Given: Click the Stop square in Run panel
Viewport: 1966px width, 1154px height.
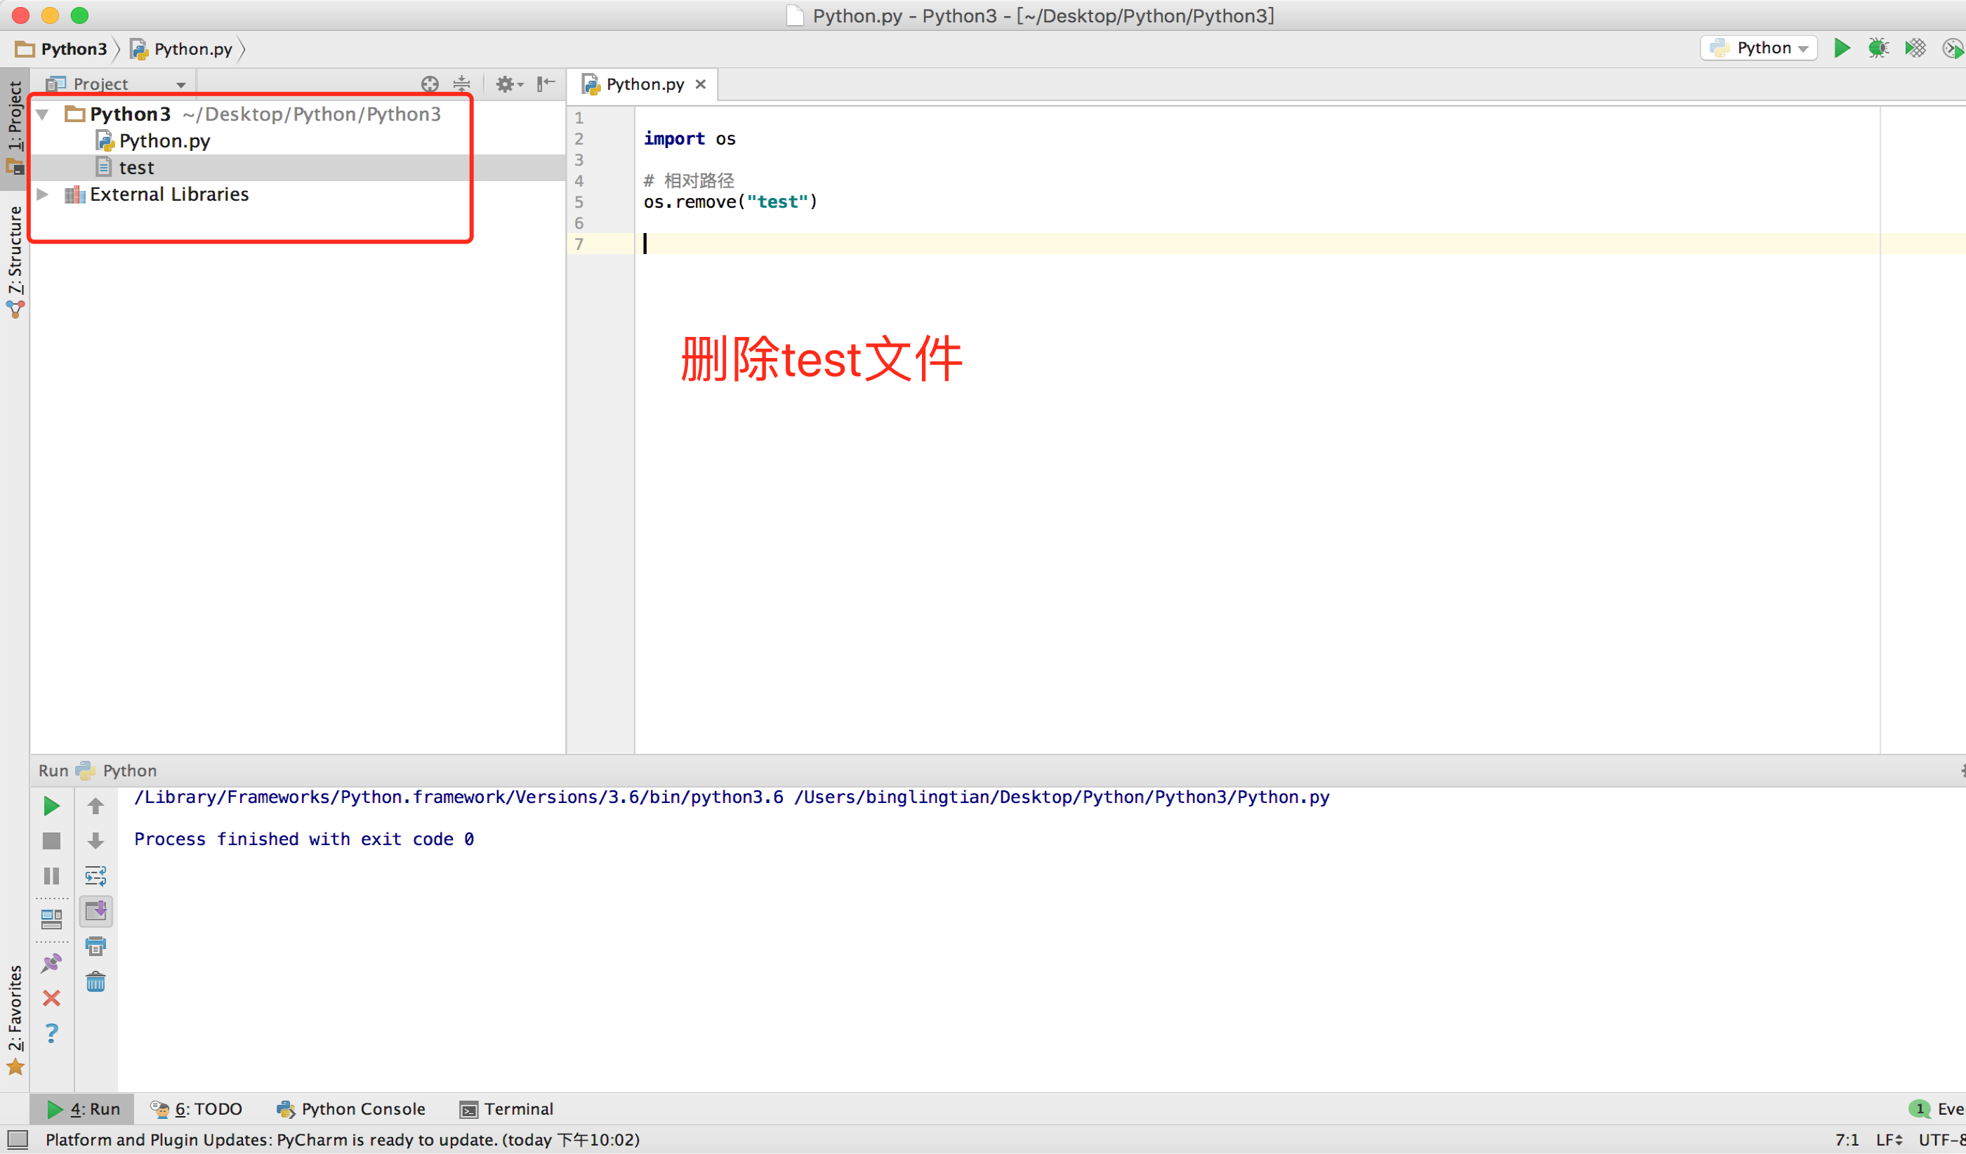Looking at the screenshot, I should pos(51,842).
